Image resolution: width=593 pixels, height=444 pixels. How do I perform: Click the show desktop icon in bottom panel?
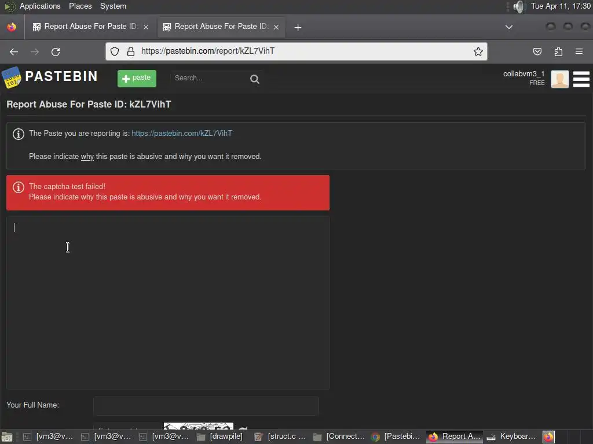[x=7, y=437]
